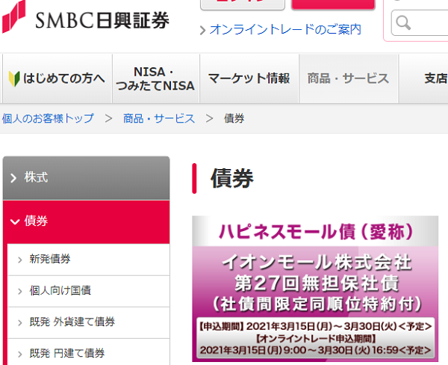The image size is (448, 365).
Task: Open 個人向け国債 in sidebar
Action: click(x=88, y=291)
